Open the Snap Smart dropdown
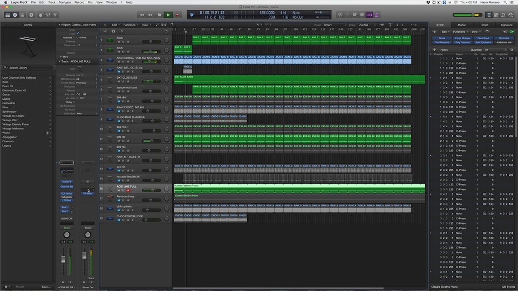The image size is (518, 291). coord(335,25)
